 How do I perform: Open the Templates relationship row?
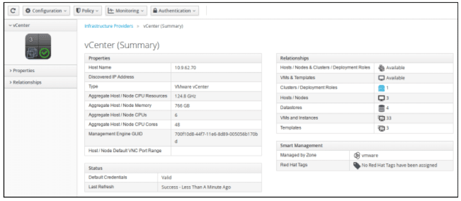(365, 128)
